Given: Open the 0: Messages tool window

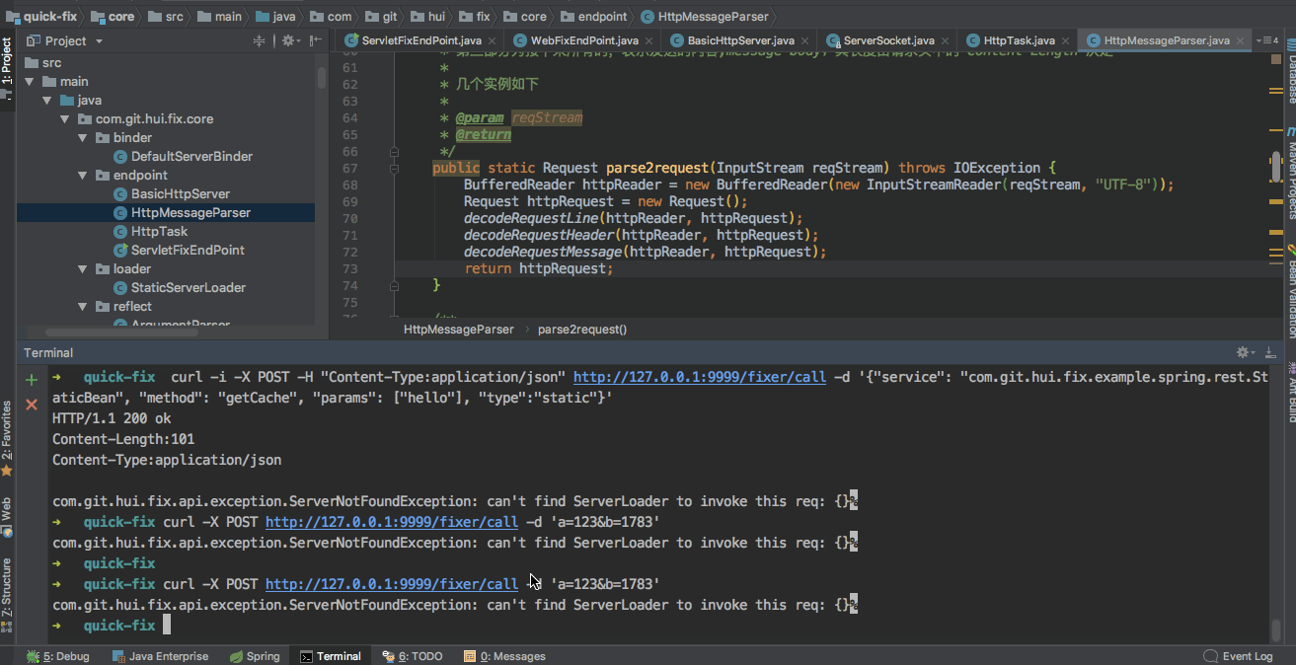Looking at the screenshot, I should (x=504, y=656).
